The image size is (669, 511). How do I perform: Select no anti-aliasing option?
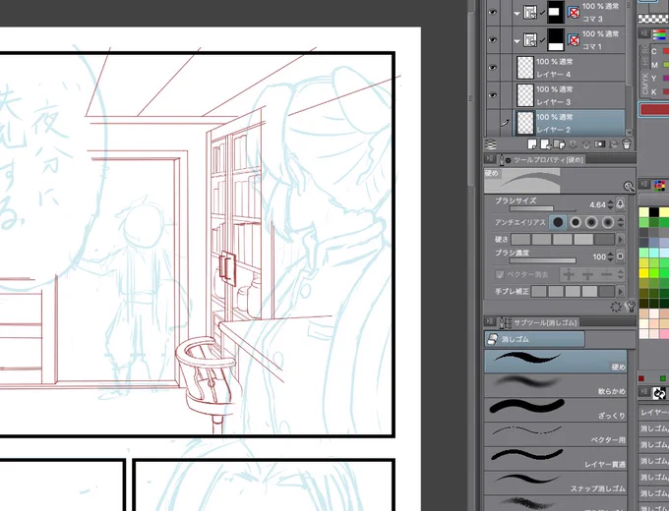(x=558, y=222)
